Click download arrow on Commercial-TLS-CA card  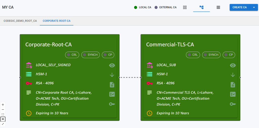point(233,75)
